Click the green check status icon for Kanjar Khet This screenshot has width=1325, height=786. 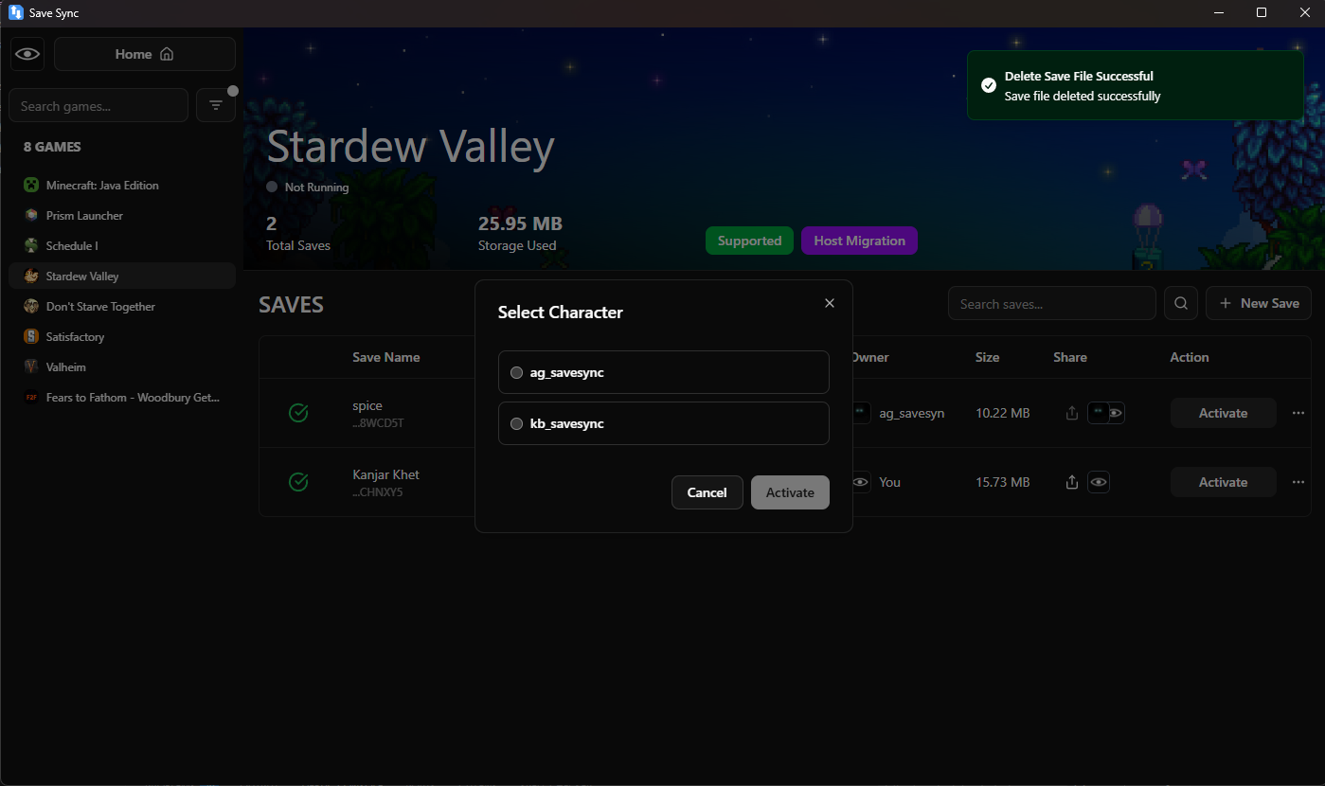[x=298, y=482]
